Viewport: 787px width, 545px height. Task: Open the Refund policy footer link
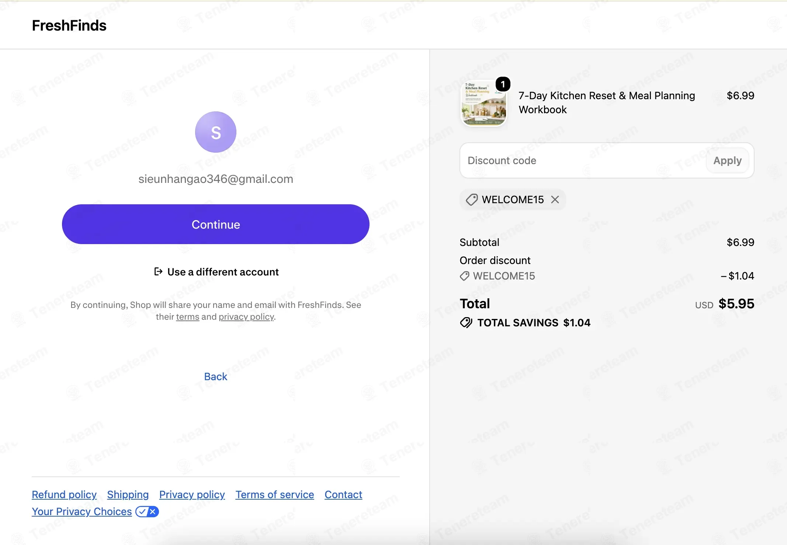pyautogui.click(x=64, y=494)
